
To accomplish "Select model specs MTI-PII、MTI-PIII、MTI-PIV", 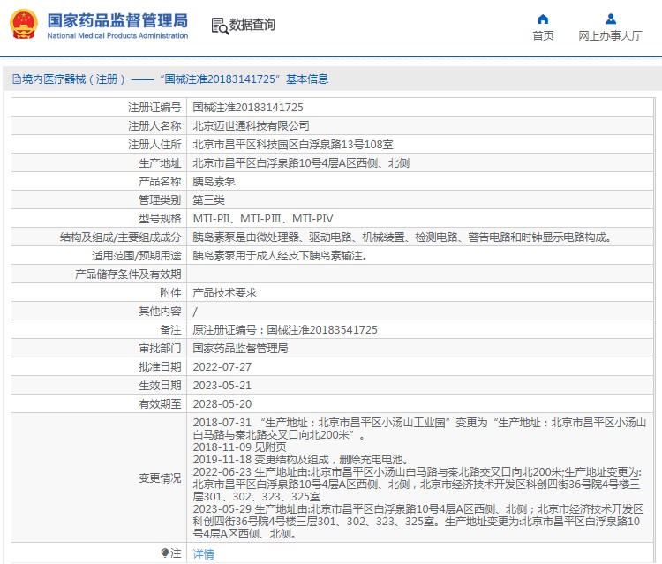I will point(263,219).
